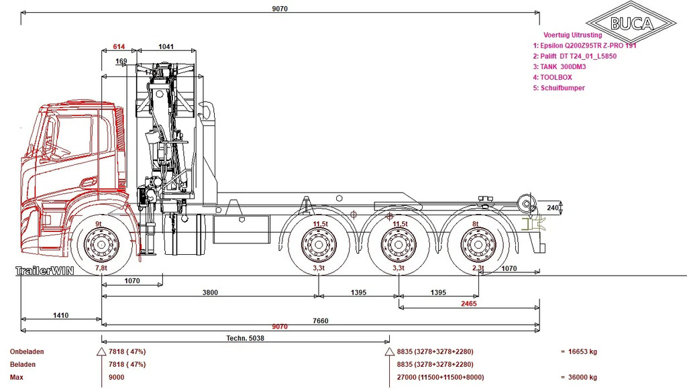
Task: Click the Onbeladen front axle load triangle
Action: click(x=101, y=351)
